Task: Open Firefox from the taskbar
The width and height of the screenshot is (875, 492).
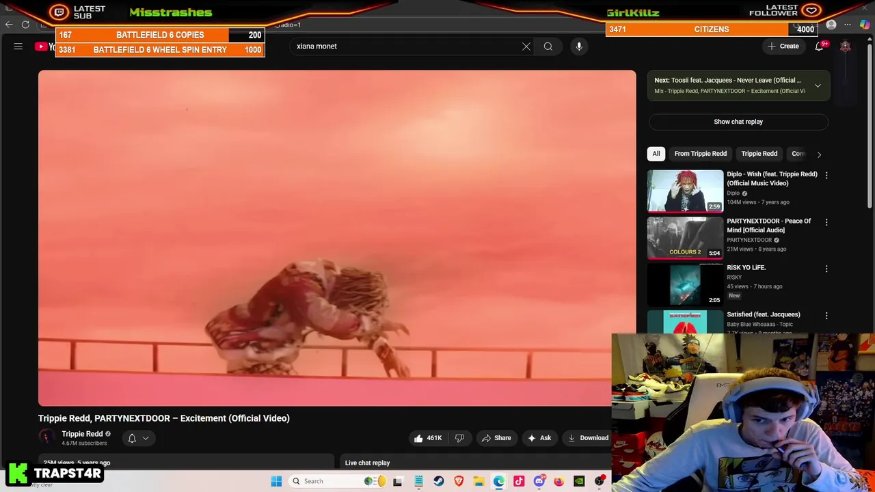Action: pos(558,481)
